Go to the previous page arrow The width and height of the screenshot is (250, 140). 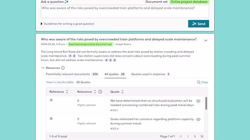coord(188,136)
